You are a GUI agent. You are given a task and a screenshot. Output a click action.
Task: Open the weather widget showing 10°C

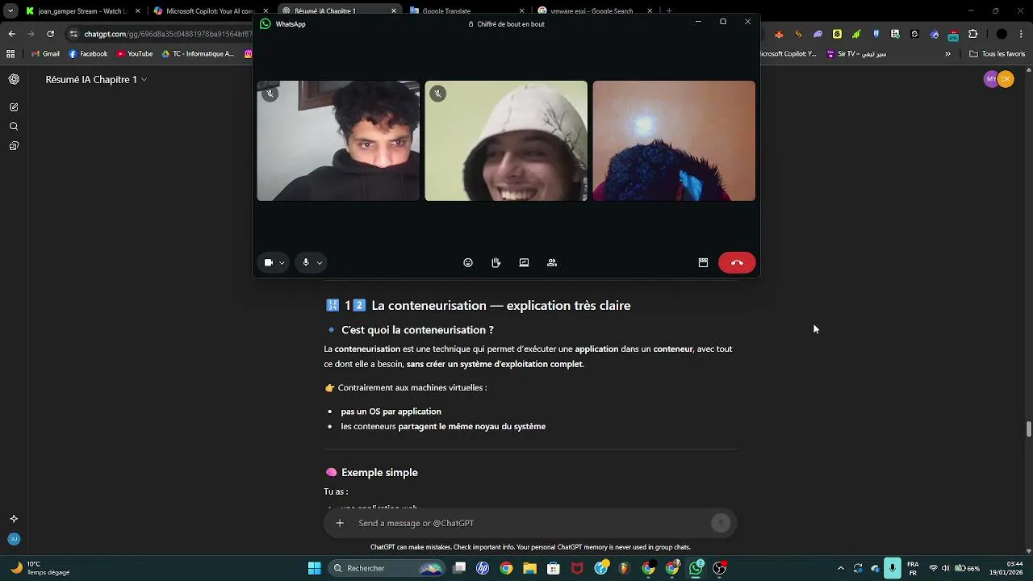[40, 568]
